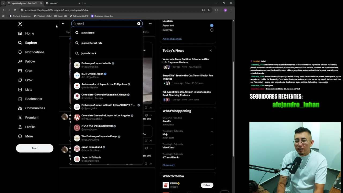Open trending topic #mafin

point(167,121)
